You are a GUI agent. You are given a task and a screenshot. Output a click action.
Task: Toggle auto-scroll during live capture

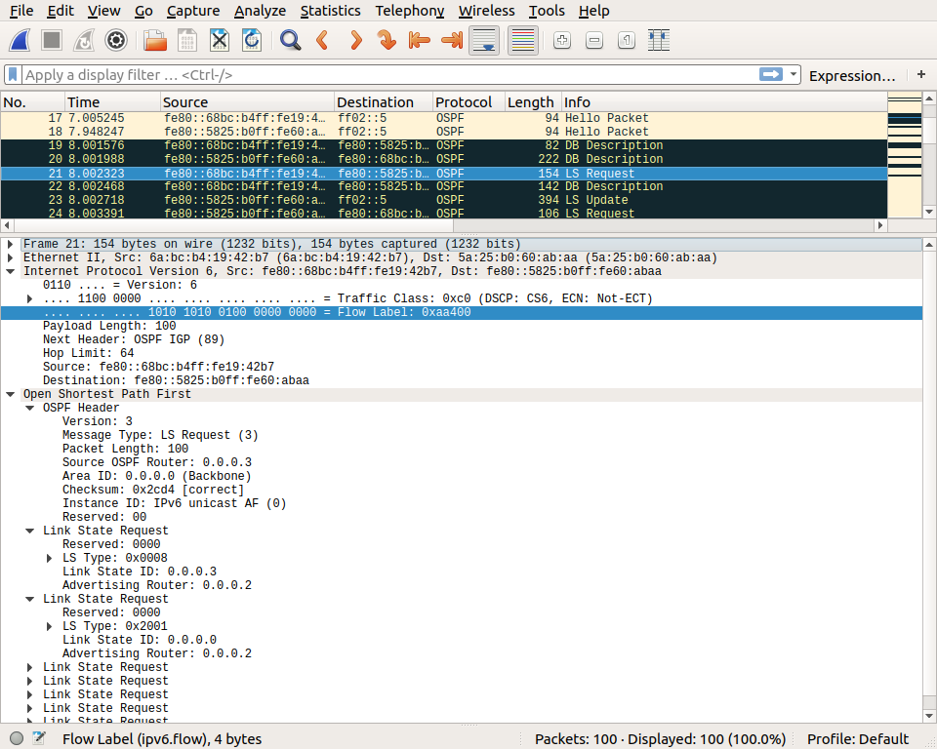coord(484,41)
